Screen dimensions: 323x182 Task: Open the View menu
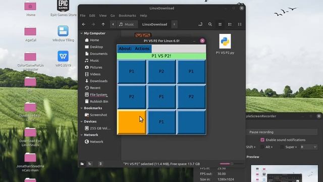tap(102, 16)
